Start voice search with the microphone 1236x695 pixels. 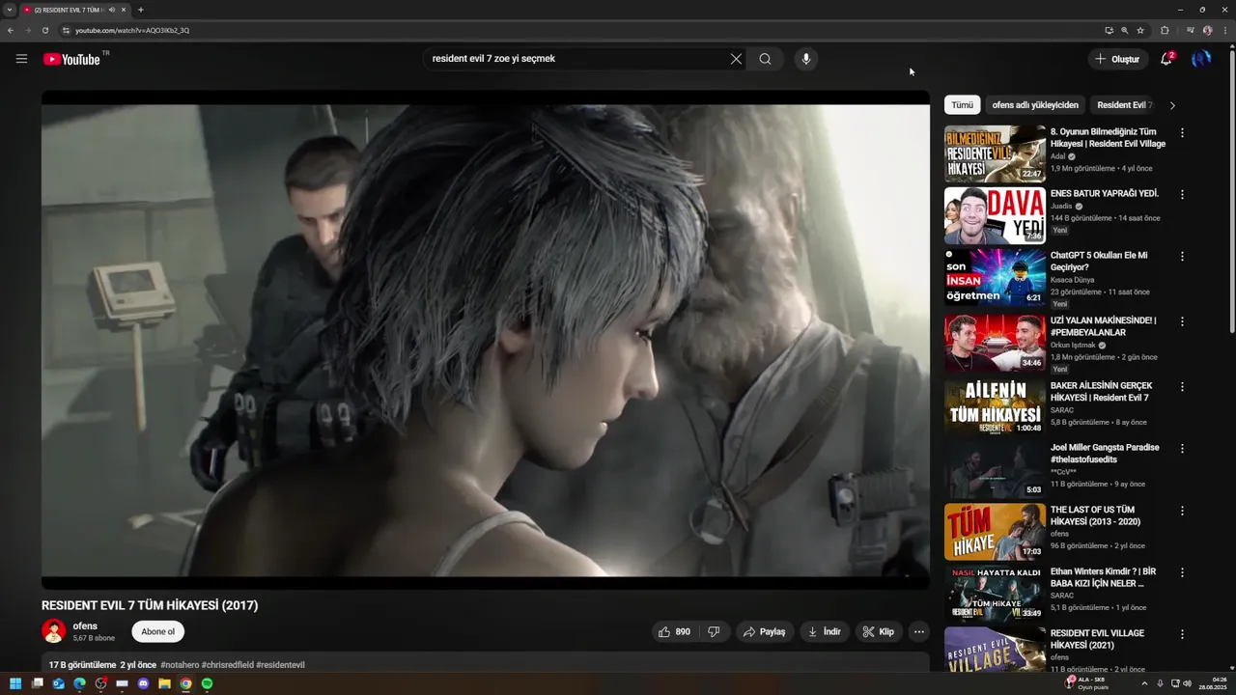tap(805, 59)
